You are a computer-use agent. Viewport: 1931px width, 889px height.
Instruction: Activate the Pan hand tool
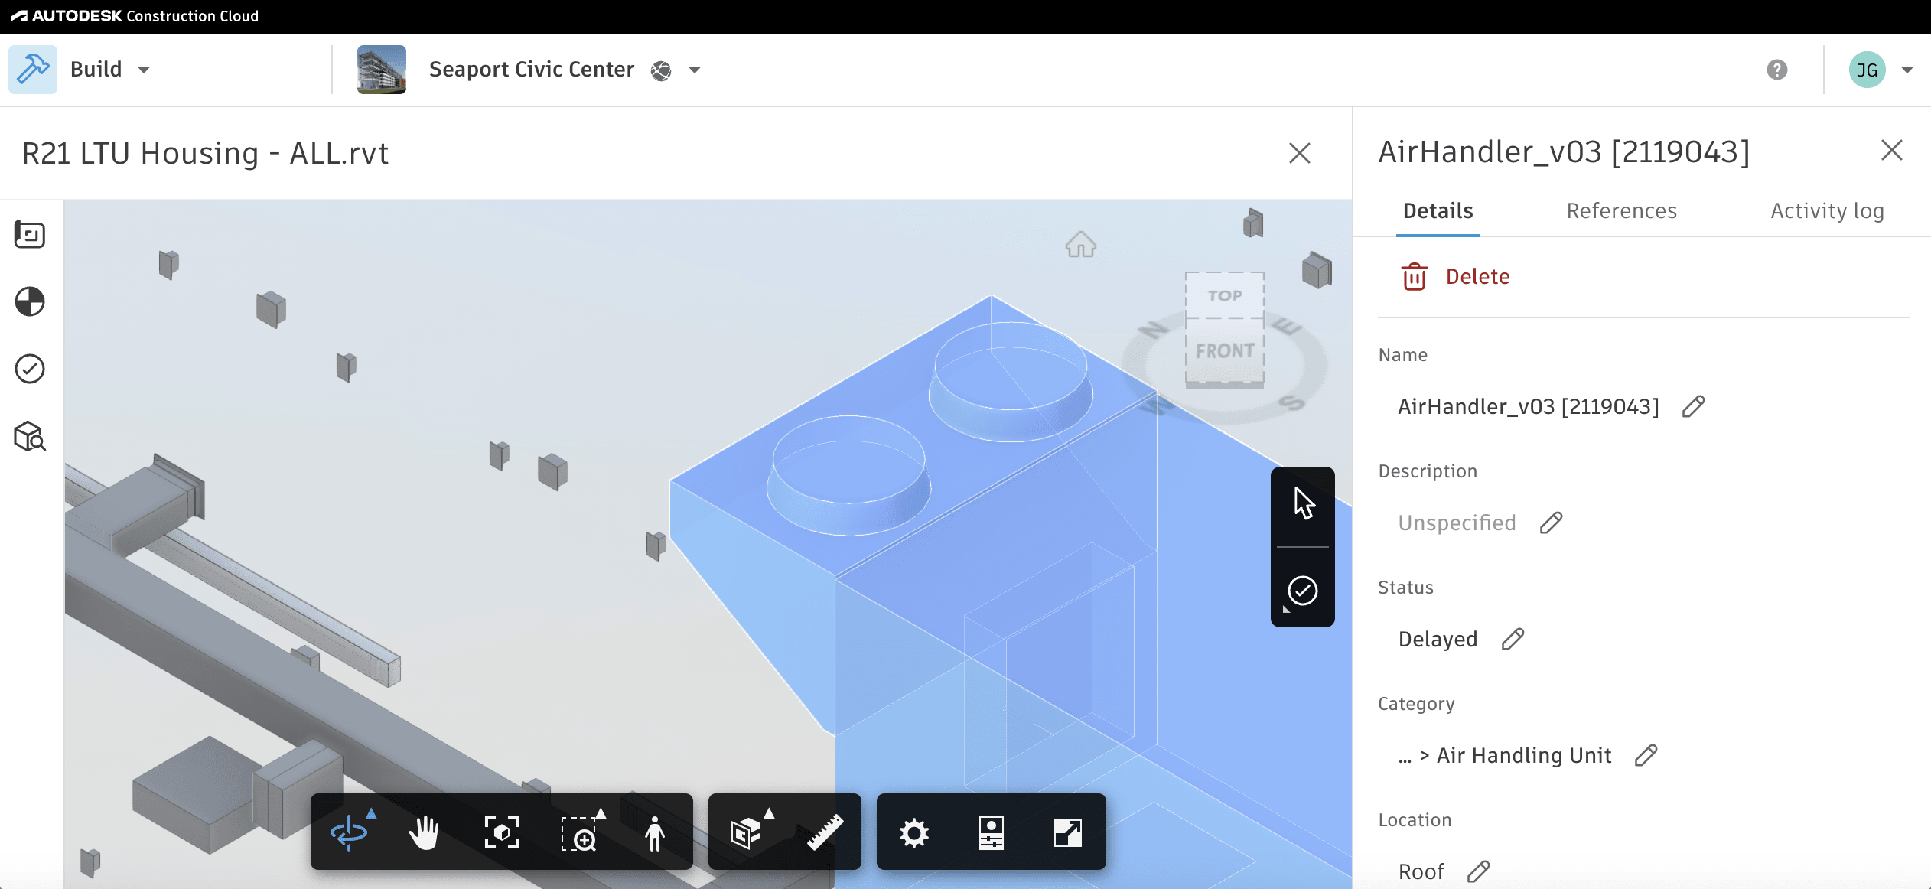point(424,832)
